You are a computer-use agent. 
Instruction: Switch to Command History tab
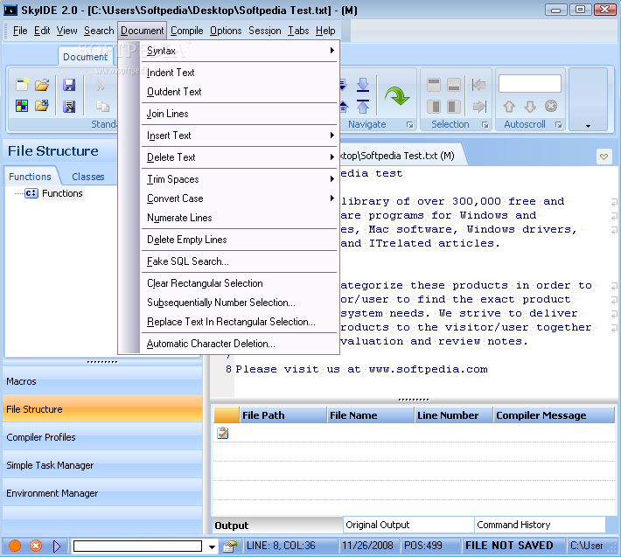coord(541,525)
